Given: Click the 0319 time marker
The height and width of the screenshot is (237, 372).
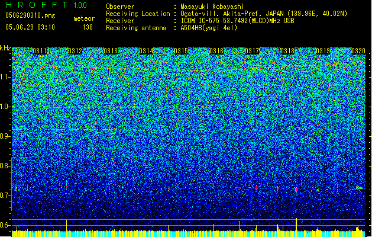Looking at the screenshot, I should click(323, 51).
